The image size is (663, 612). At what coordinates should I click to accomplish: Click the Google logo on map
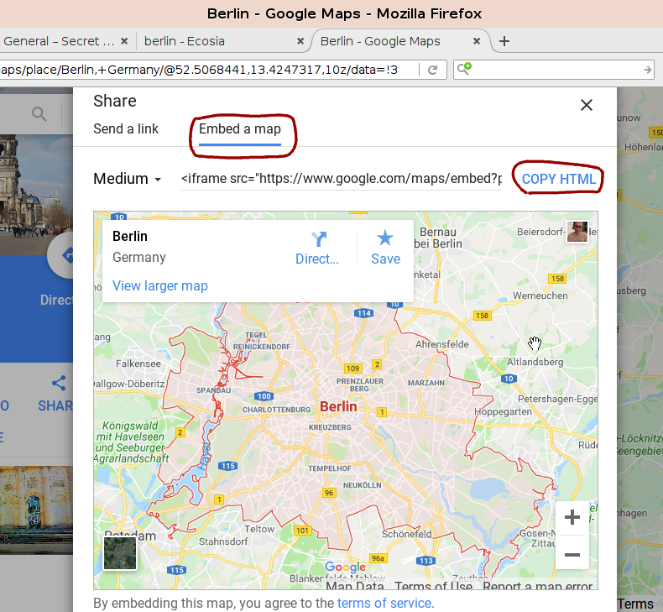(345, 567)
